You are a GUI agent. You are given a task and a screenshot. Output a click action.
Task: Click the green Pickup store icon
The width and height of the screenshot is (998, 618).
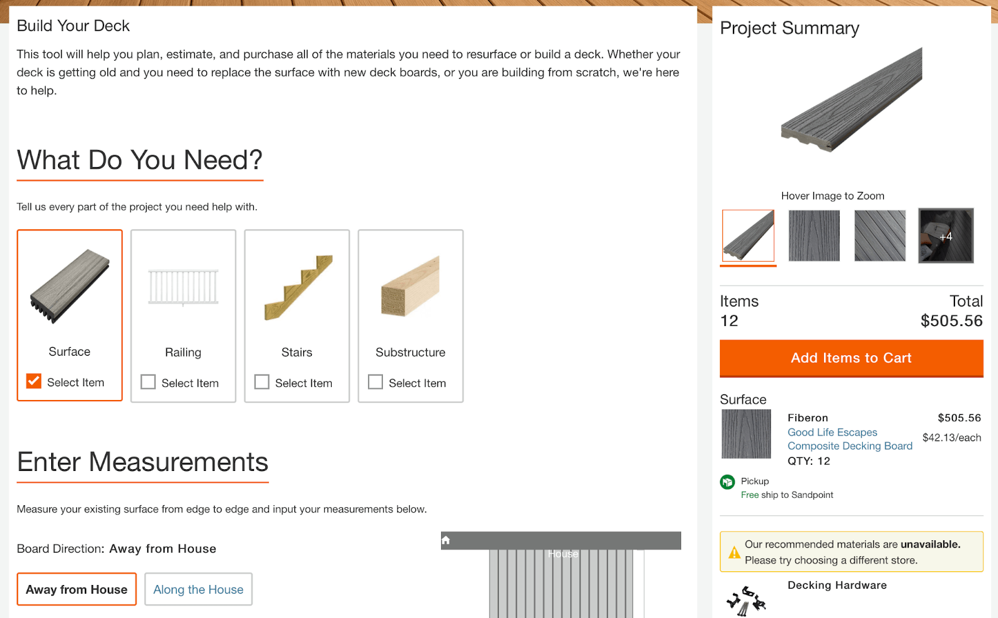tap(727, 482)
